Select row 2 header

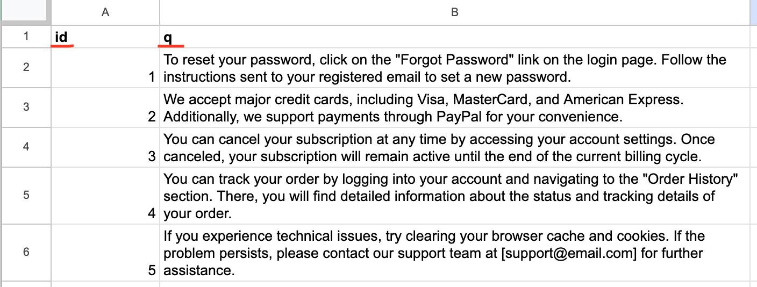26,68
